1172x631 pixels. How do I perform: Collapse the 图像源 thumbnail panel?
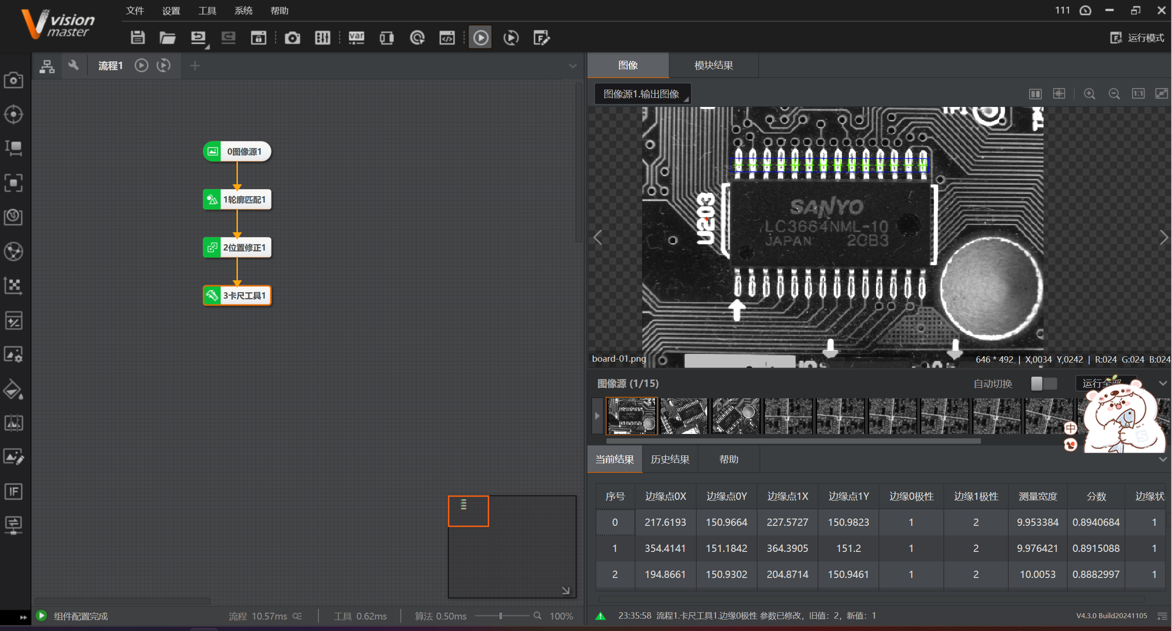click(1162, 383)
